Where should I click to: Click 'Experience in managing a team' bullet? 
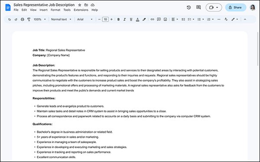[x=67, y=142]
